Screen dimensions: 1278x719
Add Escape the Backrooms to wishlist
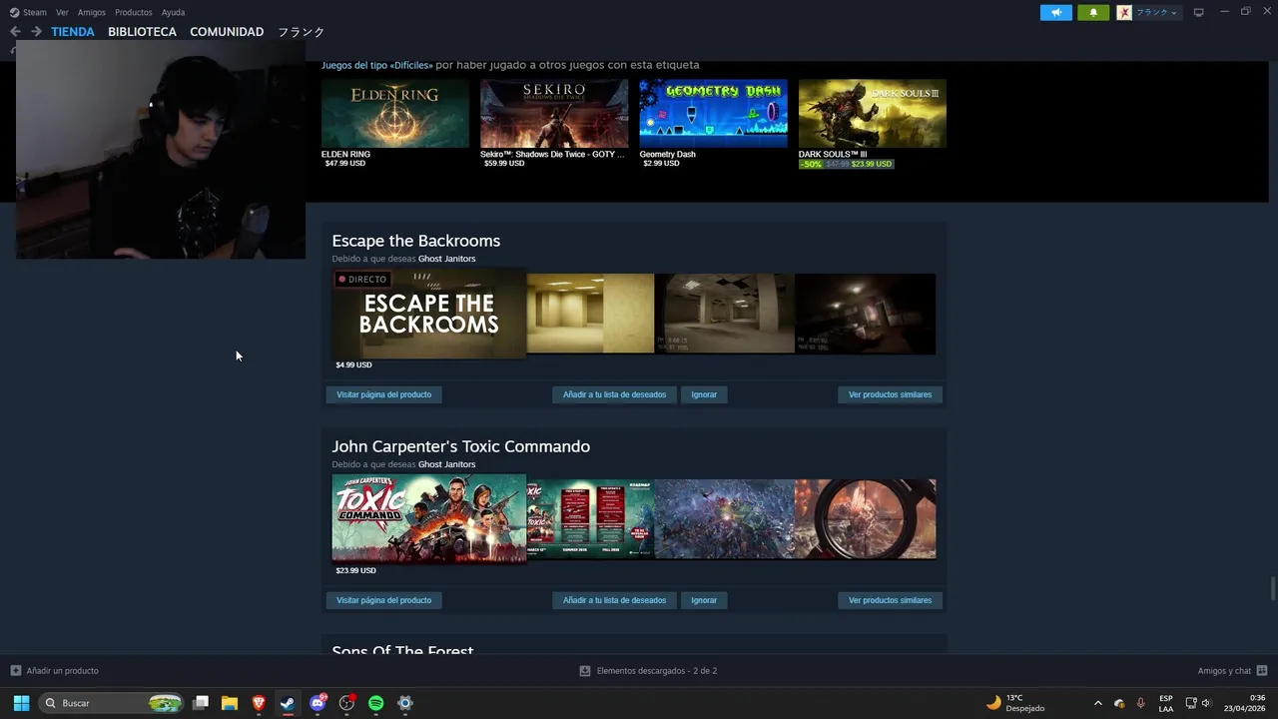click(x=614, y=394)
